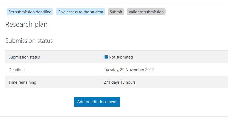The height and width of the screenshot is (120, 228).
Task: Click the word plan in the page title
Action: [x=41, y=25]
